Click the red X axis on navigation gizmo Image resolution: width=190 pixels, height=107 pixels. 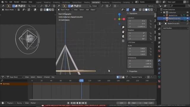pyautogui.click(x=124, y=19)
